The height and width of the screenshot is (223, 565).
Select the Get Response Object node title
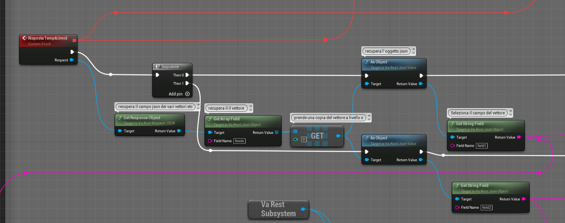tap(142, 118)
